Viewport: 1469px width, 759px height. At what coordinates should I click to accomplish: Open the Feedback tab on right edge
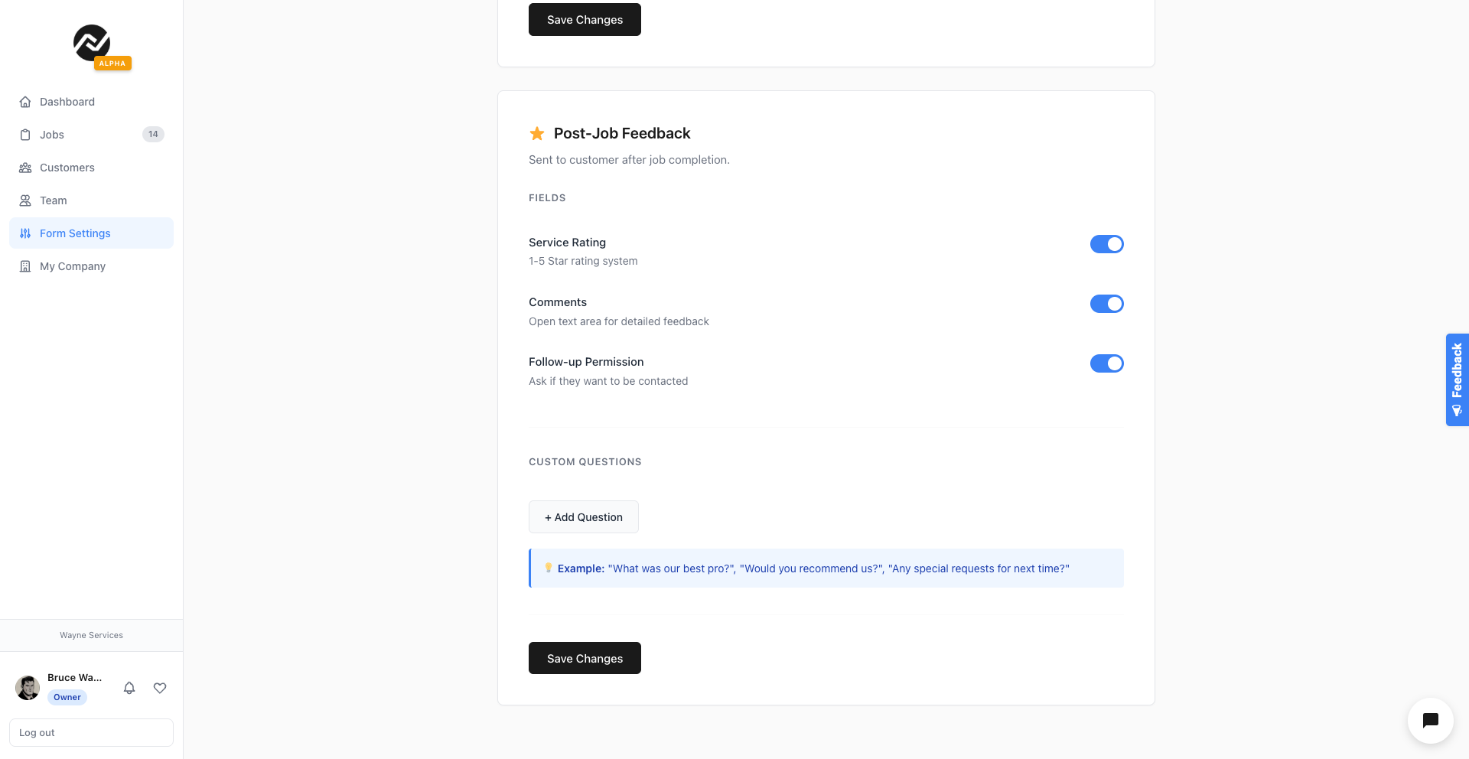1457,379
